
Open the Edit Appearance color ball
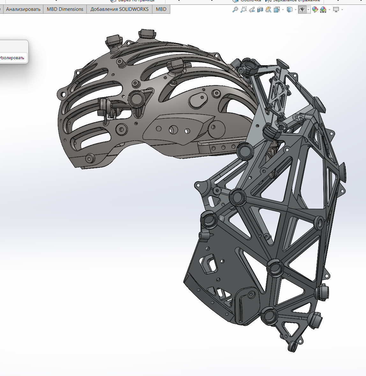click(315, 10)
